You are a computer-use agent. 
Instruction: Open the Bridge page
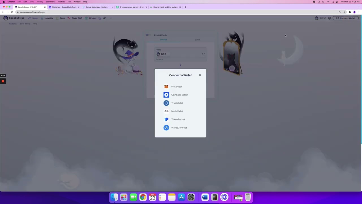90,18
